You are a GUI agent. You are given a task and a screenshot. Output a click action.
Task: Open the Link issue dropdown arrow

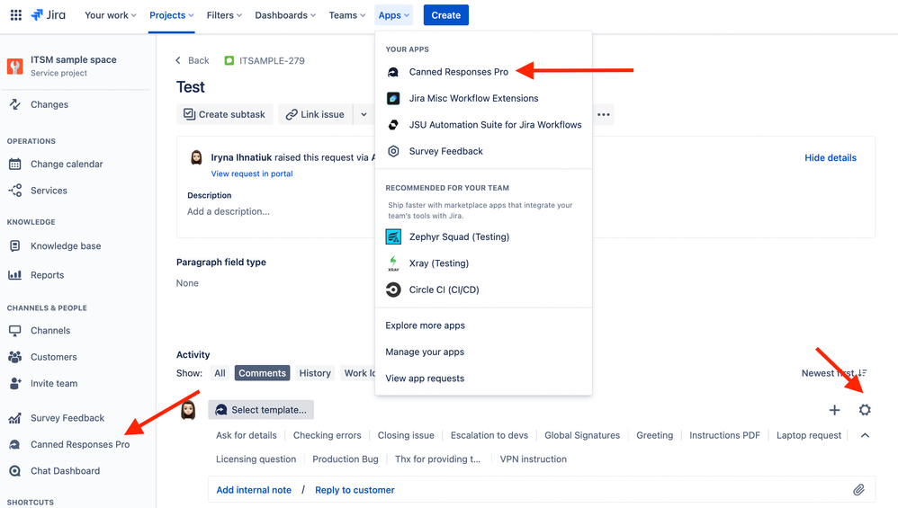point(364,114)
